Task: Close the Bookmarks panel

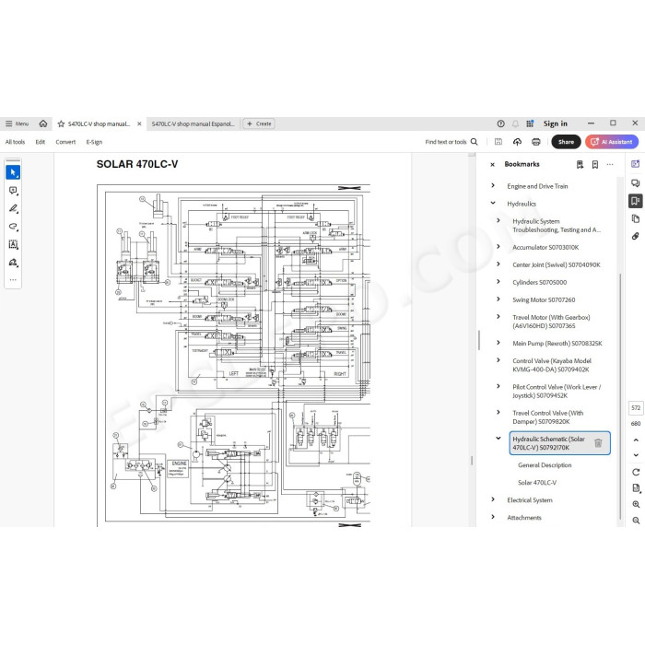Action: [x=492, y=165]
